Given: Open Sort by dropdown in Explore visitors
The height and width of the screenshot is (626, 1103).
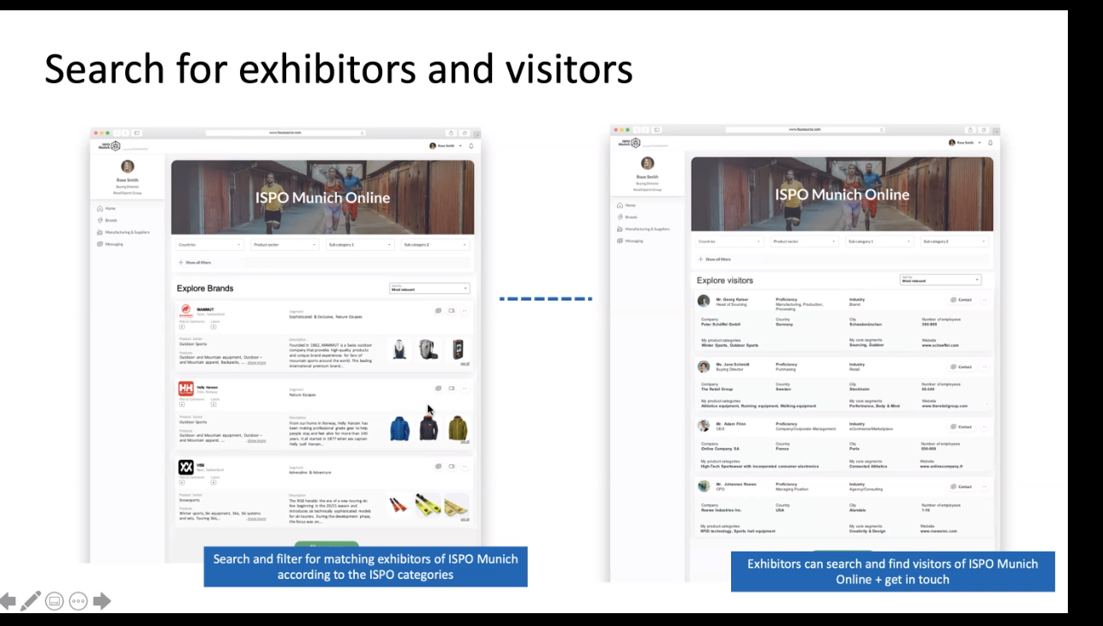Looking at the screenshot, I should [x=940, y=280].
